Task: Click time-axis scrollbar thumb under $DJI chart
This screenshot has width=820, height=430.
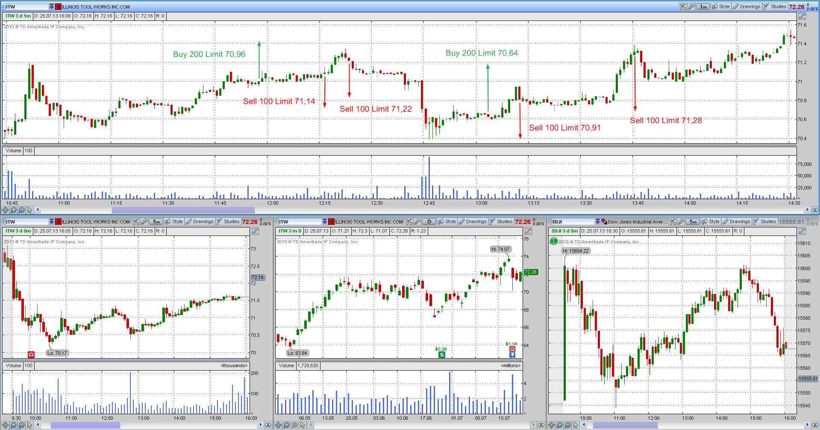Action: tap(625, 425)
